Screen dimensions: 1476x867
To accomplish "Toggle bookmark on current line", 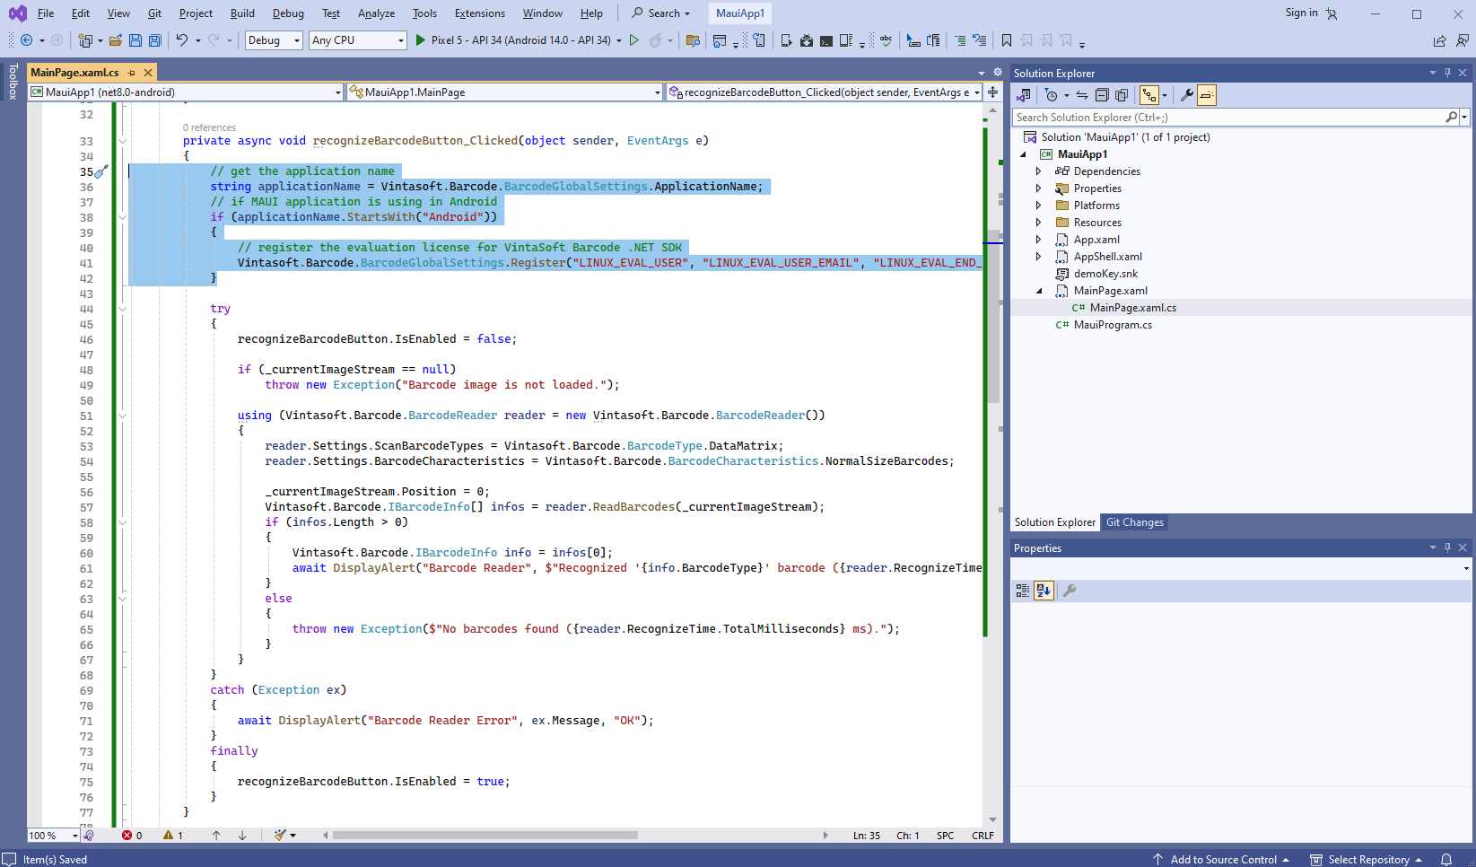I will [1007, 40].
